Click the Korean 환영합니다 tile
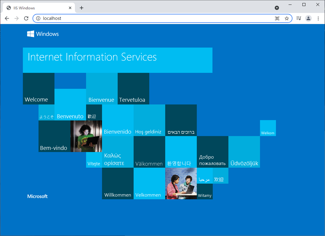 (181, 152)
